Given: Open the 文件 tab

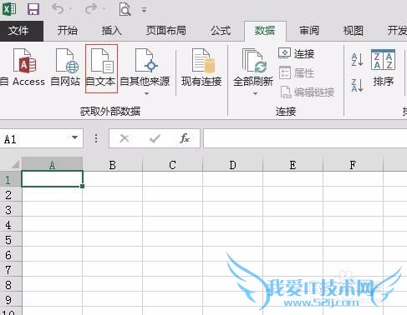Looking at the screenshot, I should (x=22, y=31).
